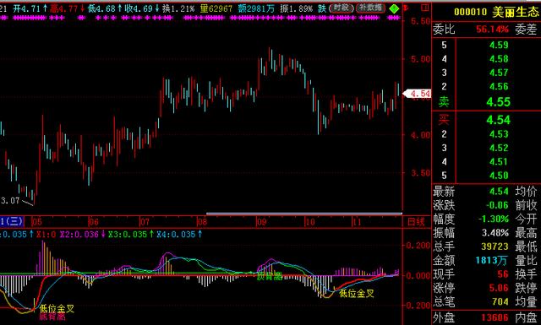This screenshot has height=325, width=541.
Task: Expand the 委比 order ratio header
Action: pos(444,30)
